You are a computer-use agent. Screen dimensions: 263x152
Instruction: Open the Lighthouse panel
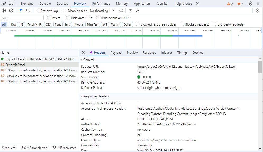tap(184, 3)
